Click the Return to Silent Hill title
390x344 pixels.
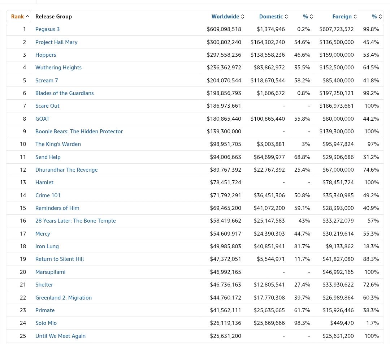pyautogui.click(x=60, y=259)
